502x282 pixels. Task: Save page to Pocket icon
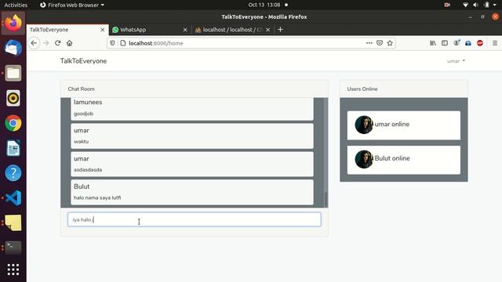point(380,43)
